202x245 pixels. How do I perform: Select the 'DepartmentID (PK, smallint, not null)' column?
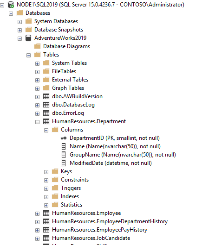point(115,138)
